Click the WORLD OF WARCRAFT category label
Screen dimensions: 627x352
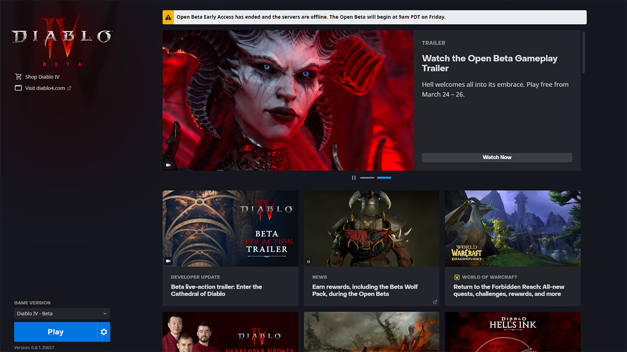tap(489, 277)
